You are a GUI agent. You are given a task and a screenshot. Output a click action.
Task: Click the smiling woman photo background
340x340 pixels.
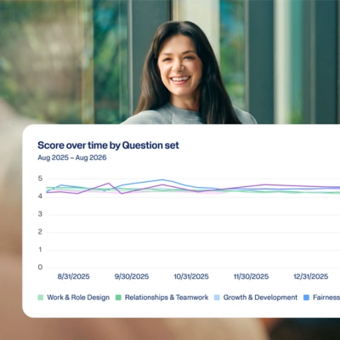[170, 62]
